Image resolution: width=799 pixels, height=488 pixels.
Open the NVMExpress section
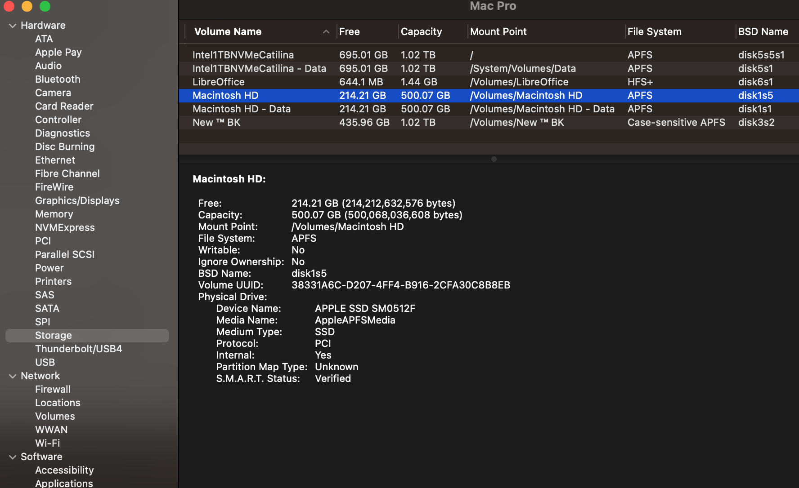click(65, 228)
